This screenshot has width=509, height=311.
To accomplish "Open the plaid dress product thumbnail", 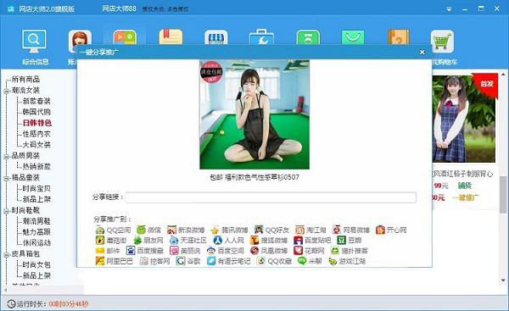I will pyautogui.click(x=464, y=119).
